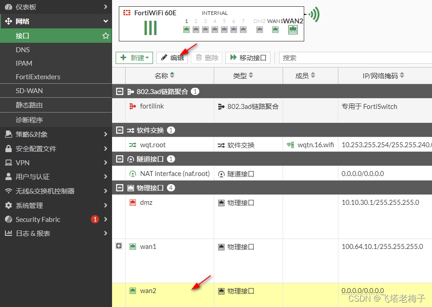
Task: Select the wan2 interface name
Action: click(x=148, y=291)
